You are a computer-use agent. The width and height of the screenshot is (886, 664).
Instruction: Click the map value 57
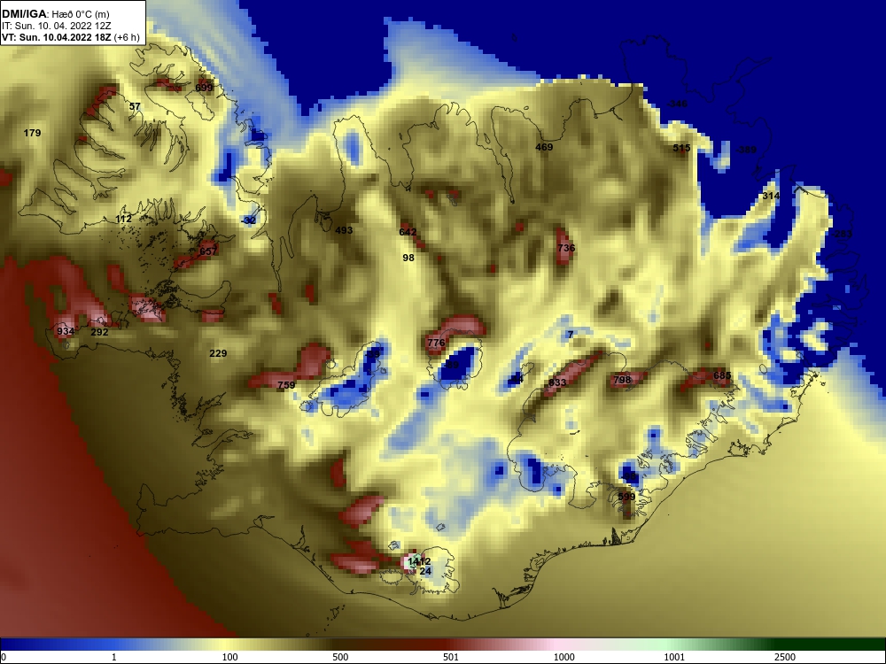click(x=135, y=107)
